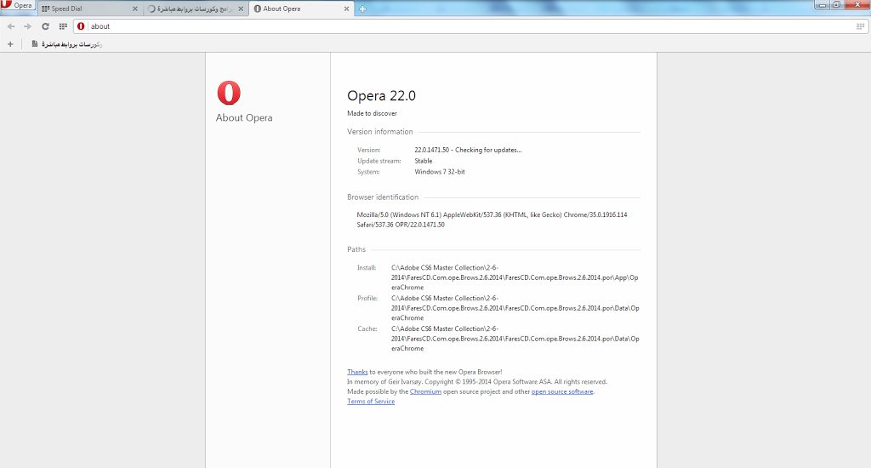This screenshot has width=871, height=468.
Task: Select the Windows 7 32-bit system value
Action: (x=440, y=172)
